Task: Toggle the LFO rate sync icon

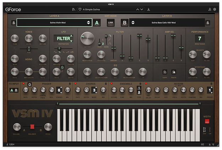Action: tap(62, 67)
